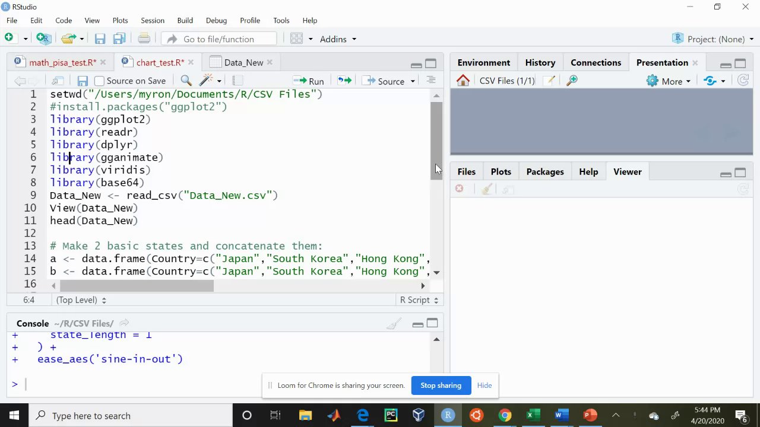Click the Run button
The height and width of the screenshot is (427, 760).
[x=308, y=81]
